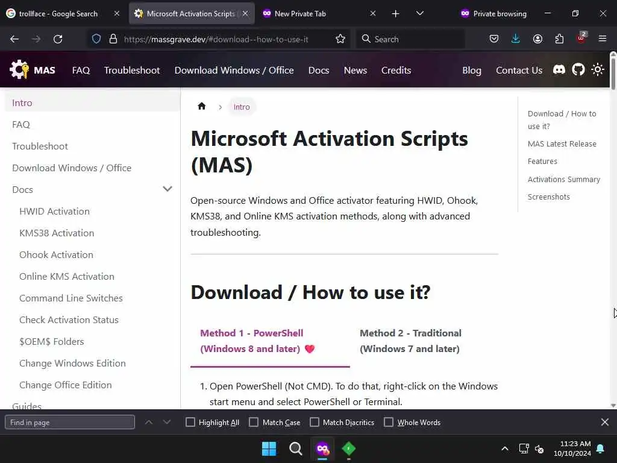The width and height of the screenshot is (617, 463).
Task: Close the find bar with X
Action: pyautogui.click(x=605, y=422)
